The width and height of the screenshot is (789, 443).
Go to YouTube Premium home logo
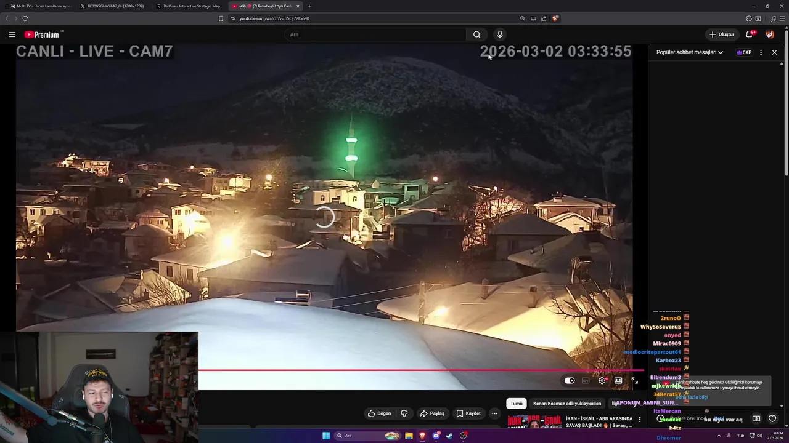tap(42, 34)
